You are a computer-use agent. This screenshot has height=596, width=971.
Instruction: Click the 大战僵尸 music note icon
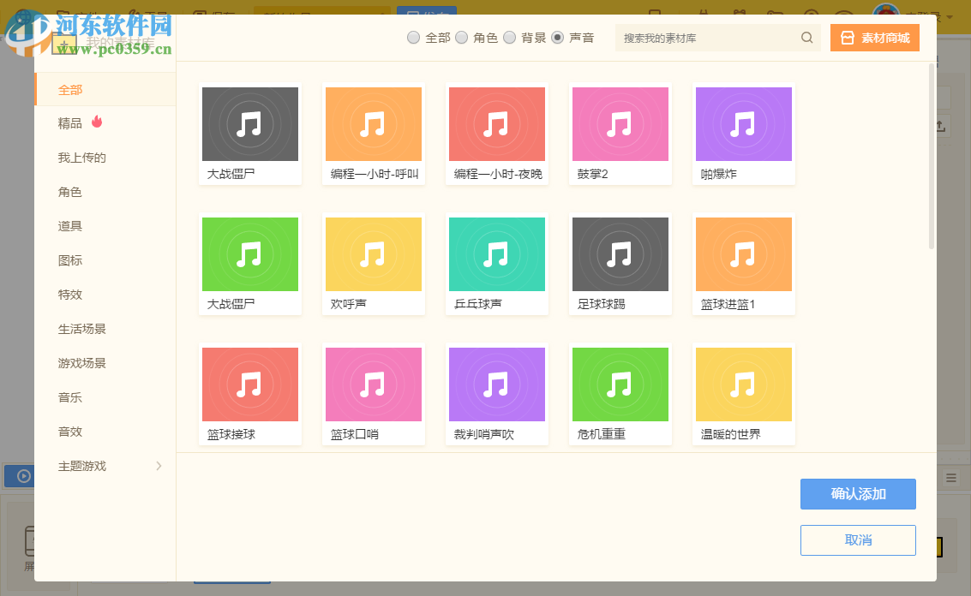pyautogui.click(x=249, y=123)
